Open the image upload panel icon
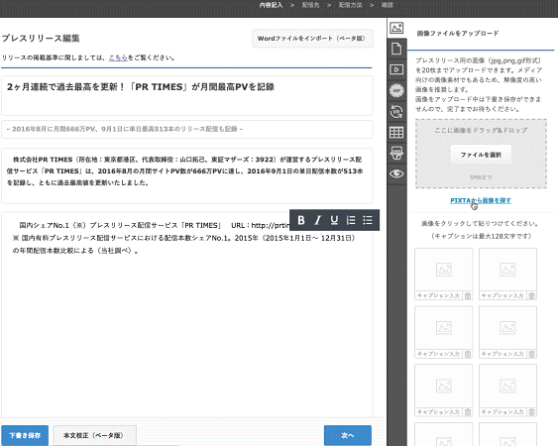558x446 pixels. point(396,28)
